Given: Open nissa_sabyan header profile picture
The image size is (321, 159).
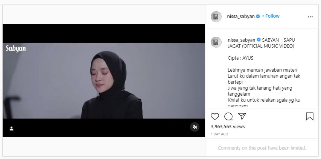Looking at the screenshot, I should [x=216, y=16].
